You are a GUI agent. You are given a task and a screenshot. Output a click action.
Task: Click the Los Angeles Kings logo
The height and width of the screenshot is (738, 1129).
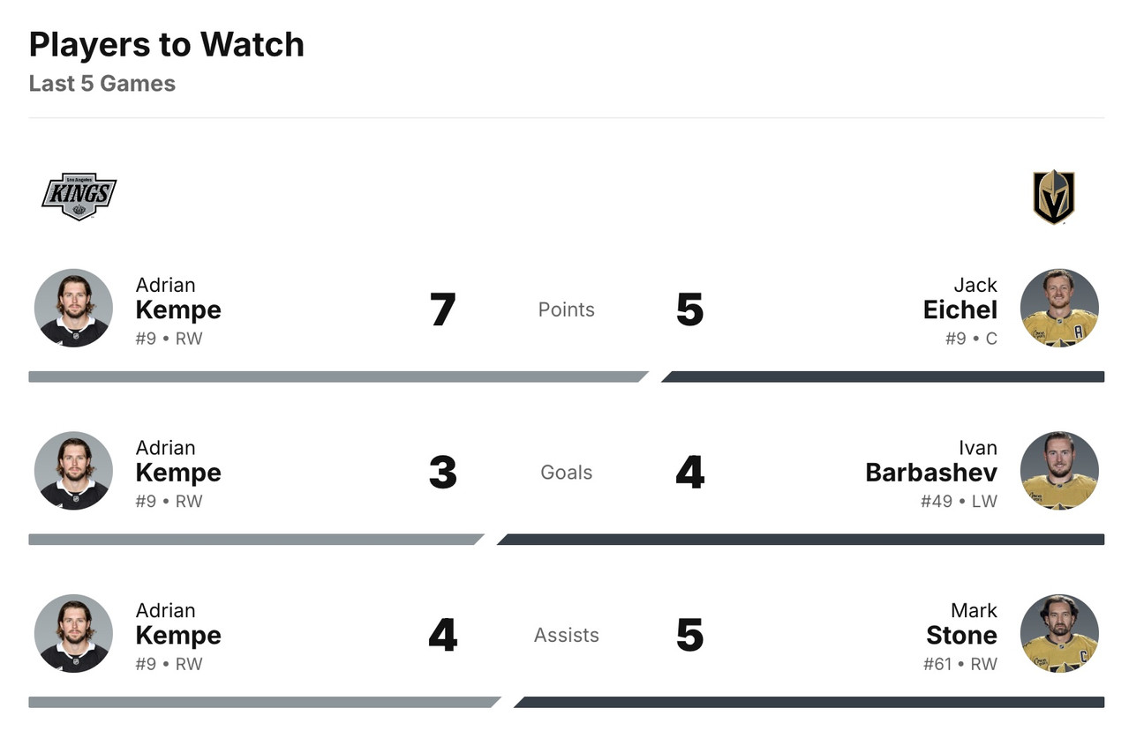coord(79,196)
